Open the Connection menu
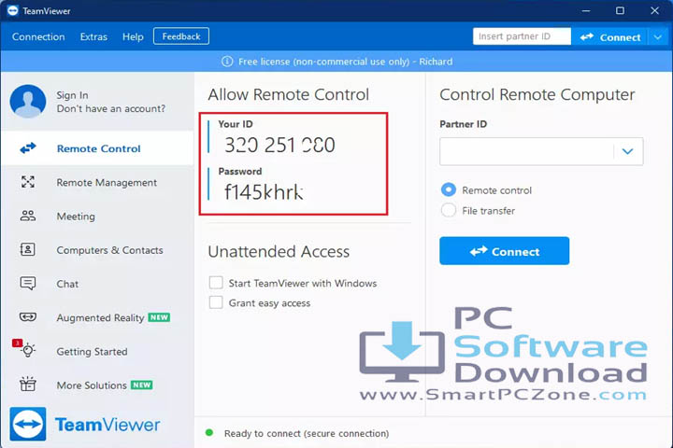This screenshot has height=448, width=673. pyautogui.click(x=38, y=36)
